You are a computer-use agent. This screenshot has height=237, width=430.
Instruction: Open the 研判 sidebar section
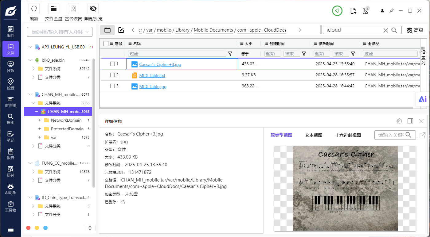pos(10,171)
